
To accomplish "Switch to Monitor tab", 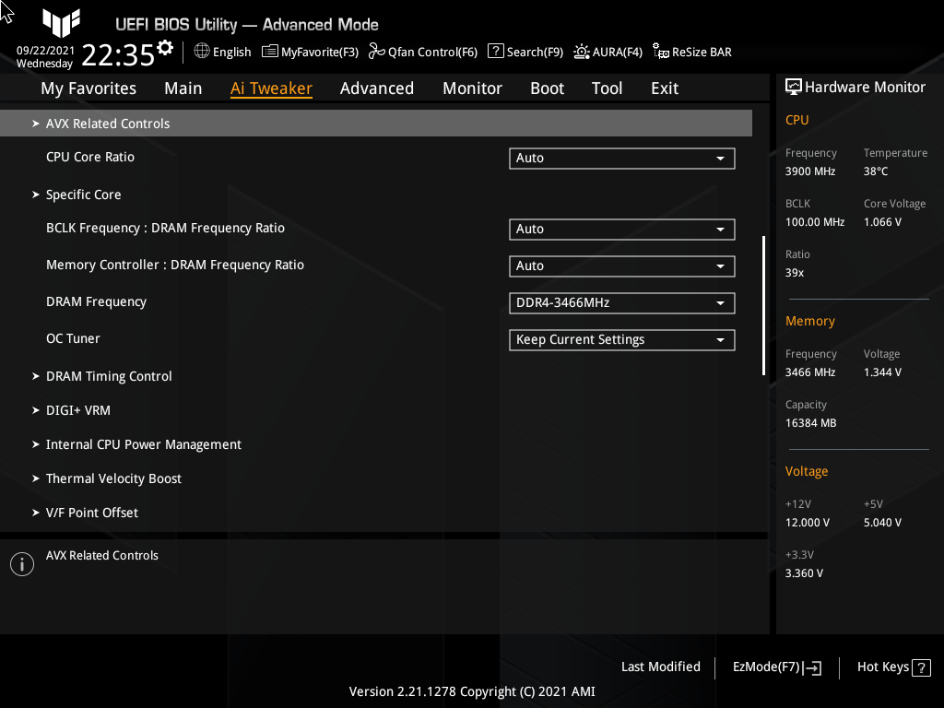I will tap(472, 88).
